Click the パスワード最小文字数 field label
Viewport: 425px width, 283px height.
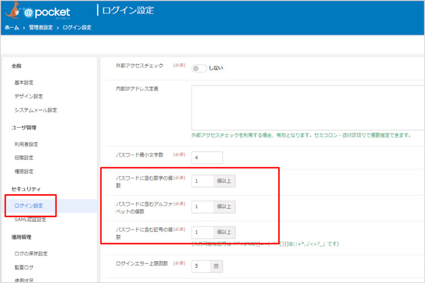click(x=139, y=155)
